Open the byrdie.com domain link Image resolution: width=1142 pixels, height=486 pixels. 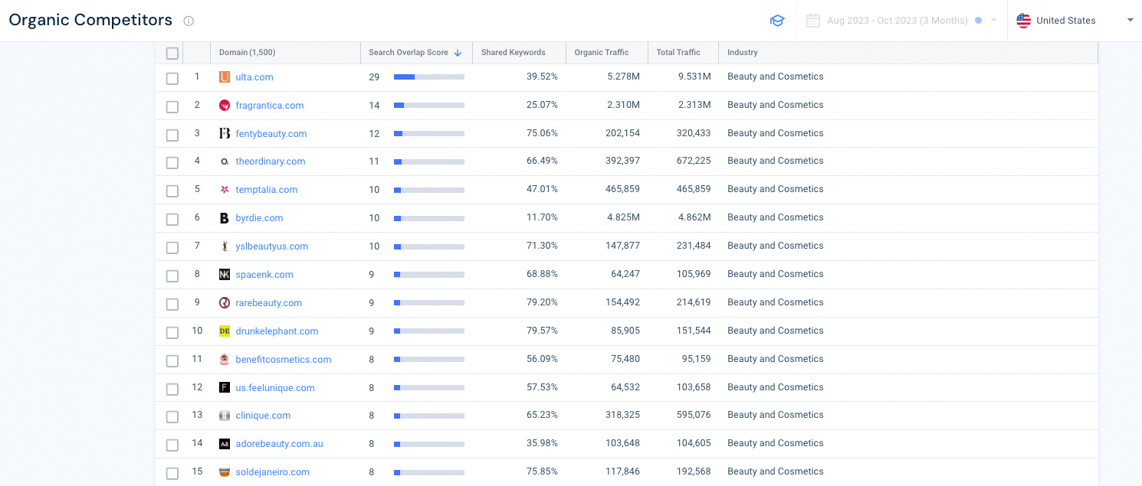tap(259, 218)
